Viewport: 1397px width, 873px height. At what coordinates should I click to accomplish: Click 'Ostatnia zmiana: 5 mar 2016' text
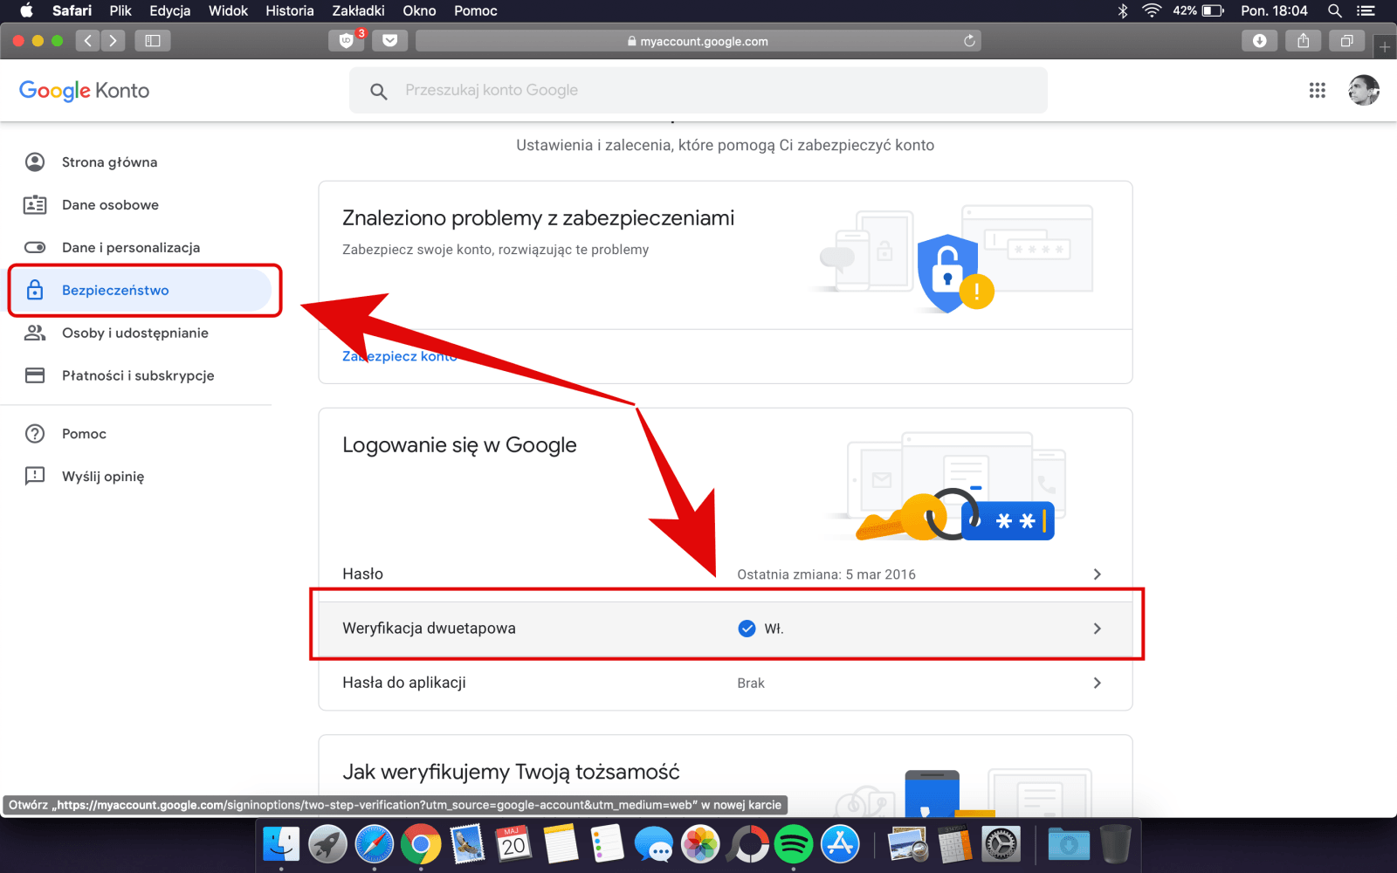pyautogui.click(x=826, y=574)
